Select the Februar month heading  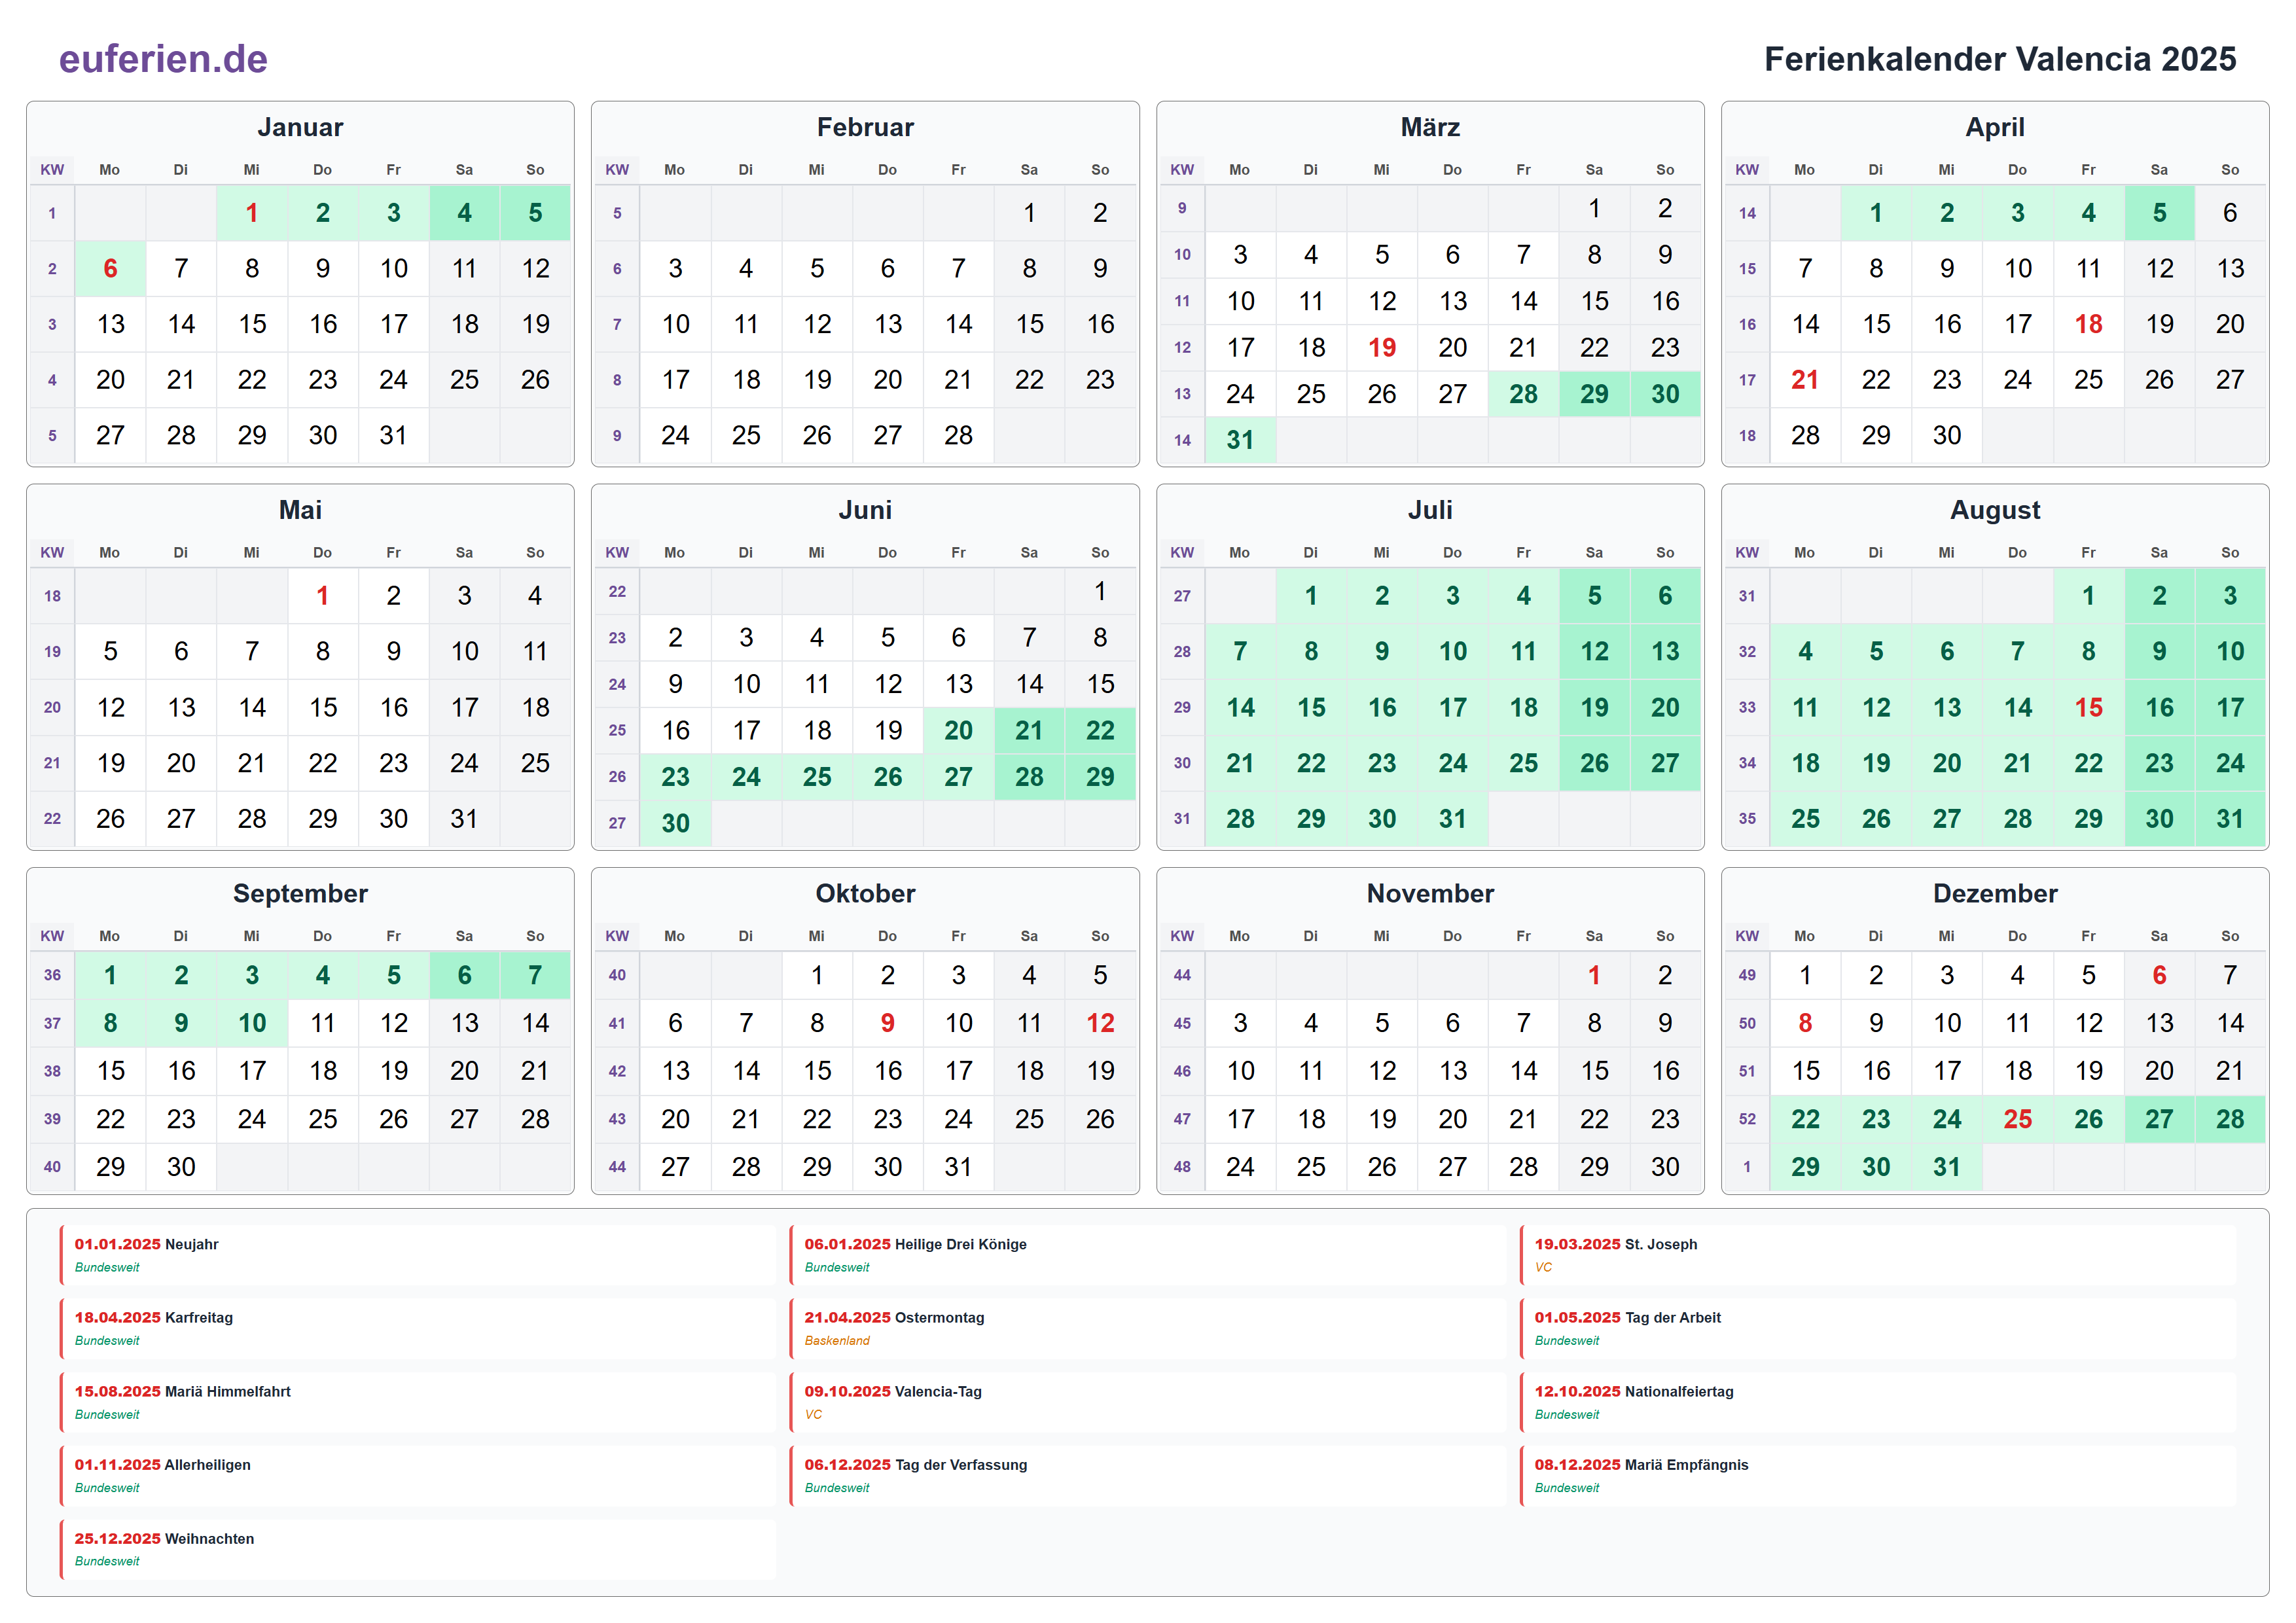click(865, 127)
